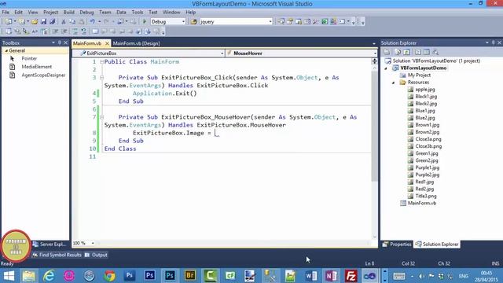The image size is (503, 283).
Task: Select Title3.png in Solution Explorer
Action: (426, 196)
